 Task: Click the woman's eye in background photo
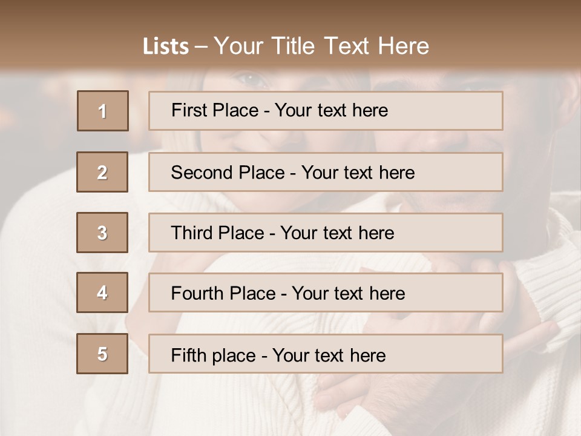click(x=250, y=79)
